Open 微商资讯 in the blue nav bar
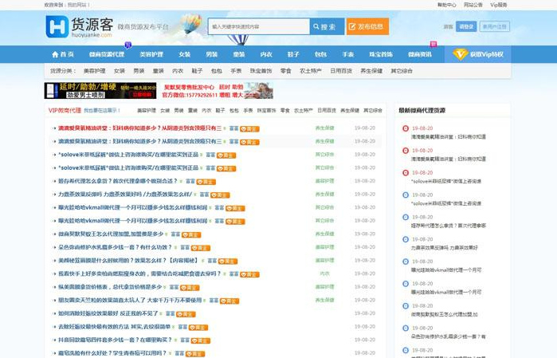Viewport: 557px width, 358px height. 419,54
